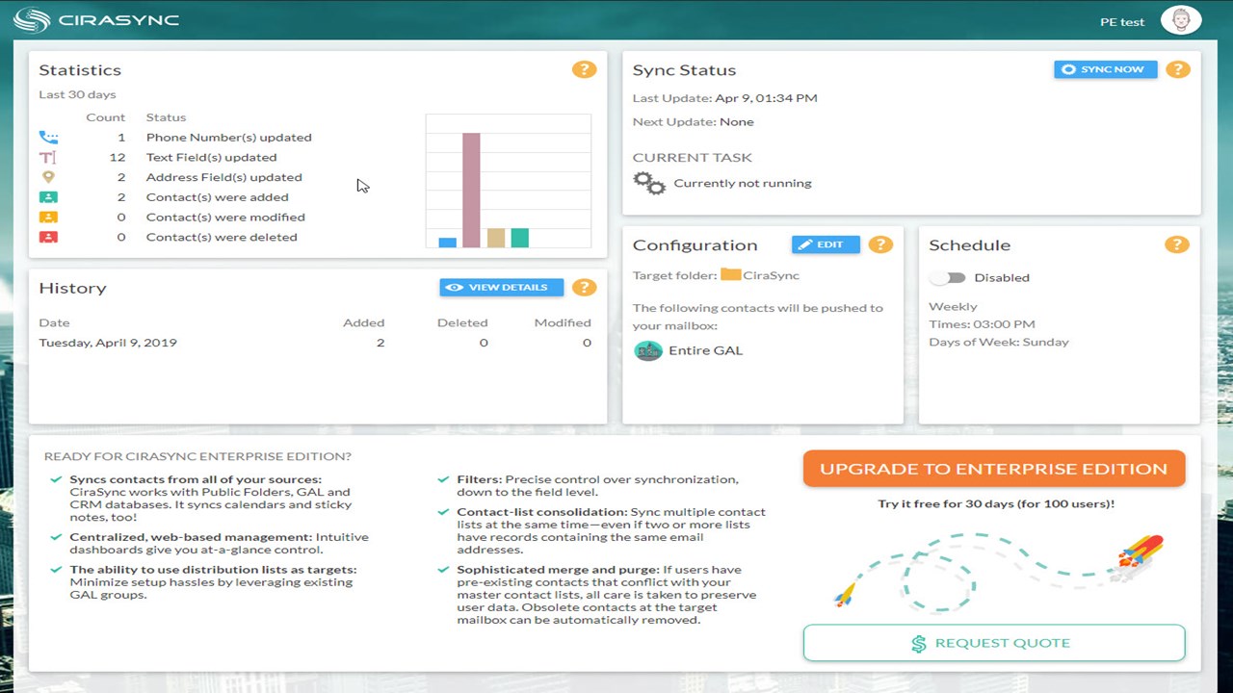
Task: Click the Added column header in History
Action: click(x=363, y=322)
